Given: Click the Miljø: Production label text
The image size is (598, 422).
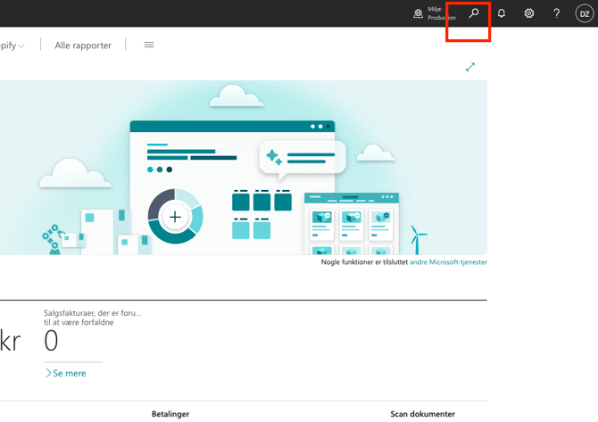Looking at the screenshot, I should (x=441, y=13).
